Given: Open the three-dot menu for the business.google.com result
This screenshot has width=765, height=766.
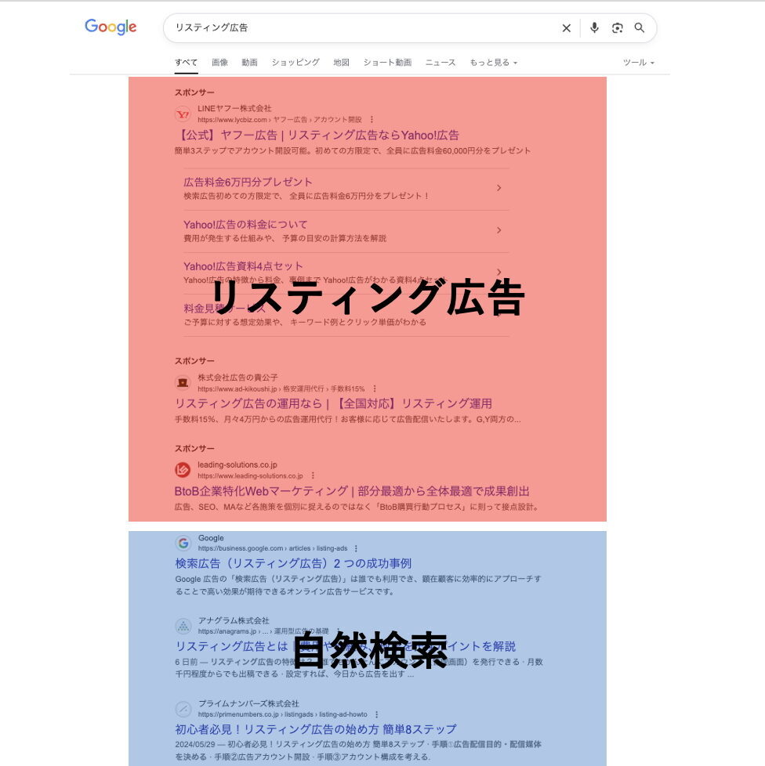Looking at the screenshot, I should pos(356,548).
